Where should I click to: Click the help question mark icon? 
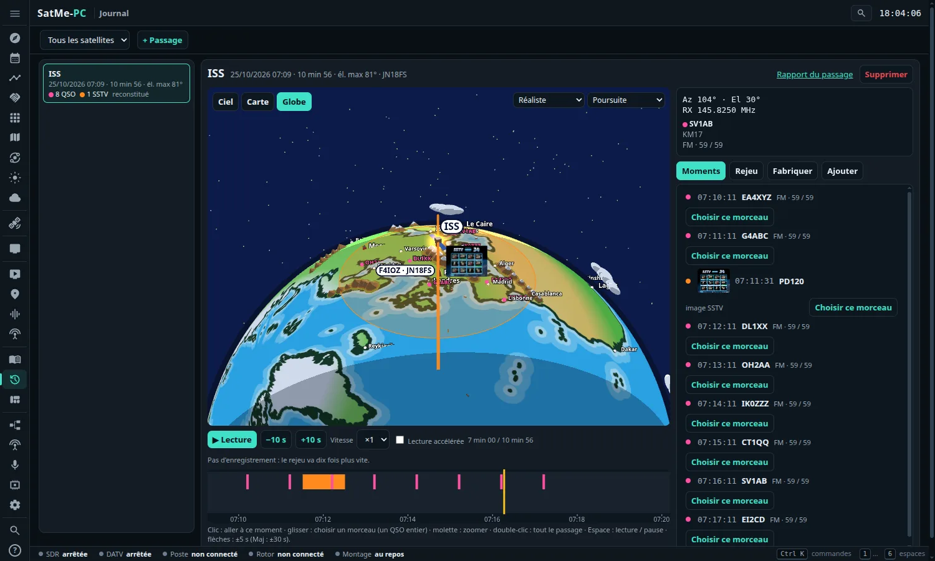click(15, 550)
